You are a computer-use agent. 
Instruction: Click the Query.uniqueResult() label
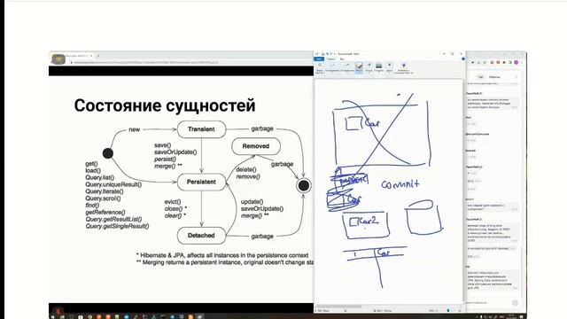113,184
